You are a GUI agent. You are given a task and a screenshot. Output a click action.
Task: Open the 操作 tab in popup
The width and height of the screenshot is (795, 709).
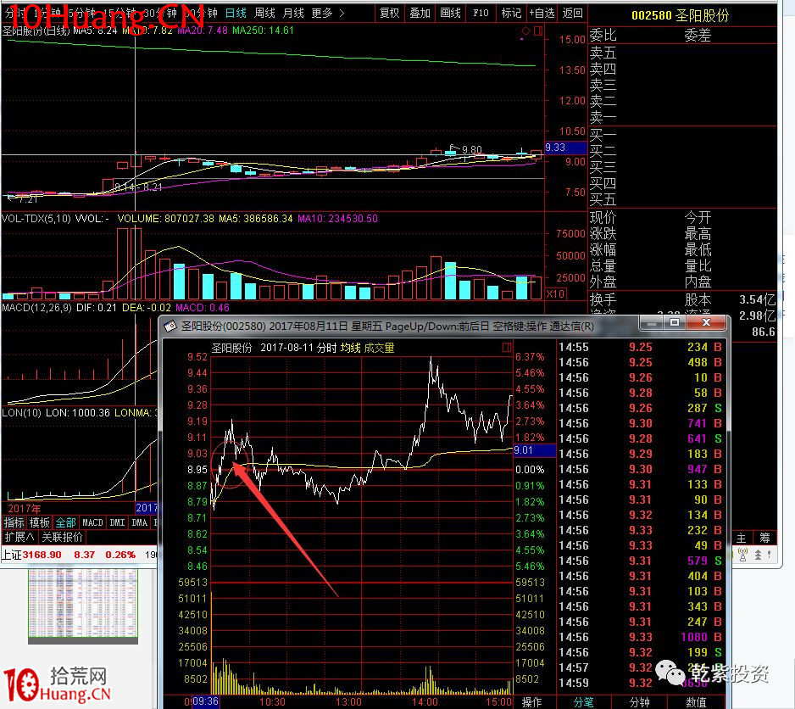(x=531, y=702)
